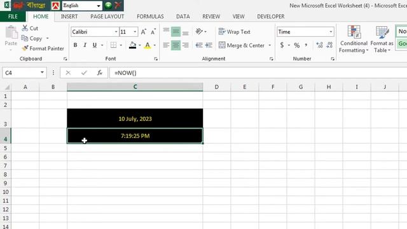407x229 pixels.
Task: Click Increase Decimal icon
Action: click(319, 45)
